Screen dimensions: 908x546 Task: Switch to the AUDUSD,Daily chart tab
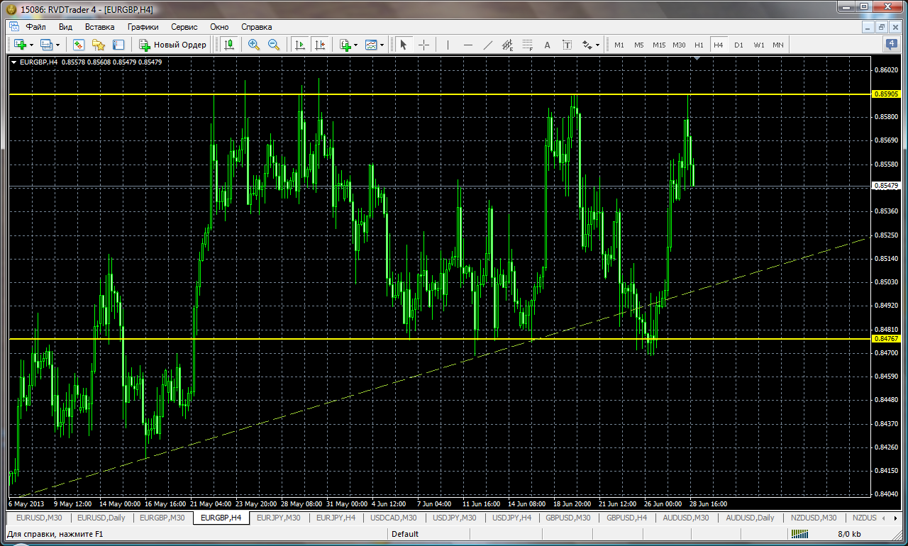point(751,518)
